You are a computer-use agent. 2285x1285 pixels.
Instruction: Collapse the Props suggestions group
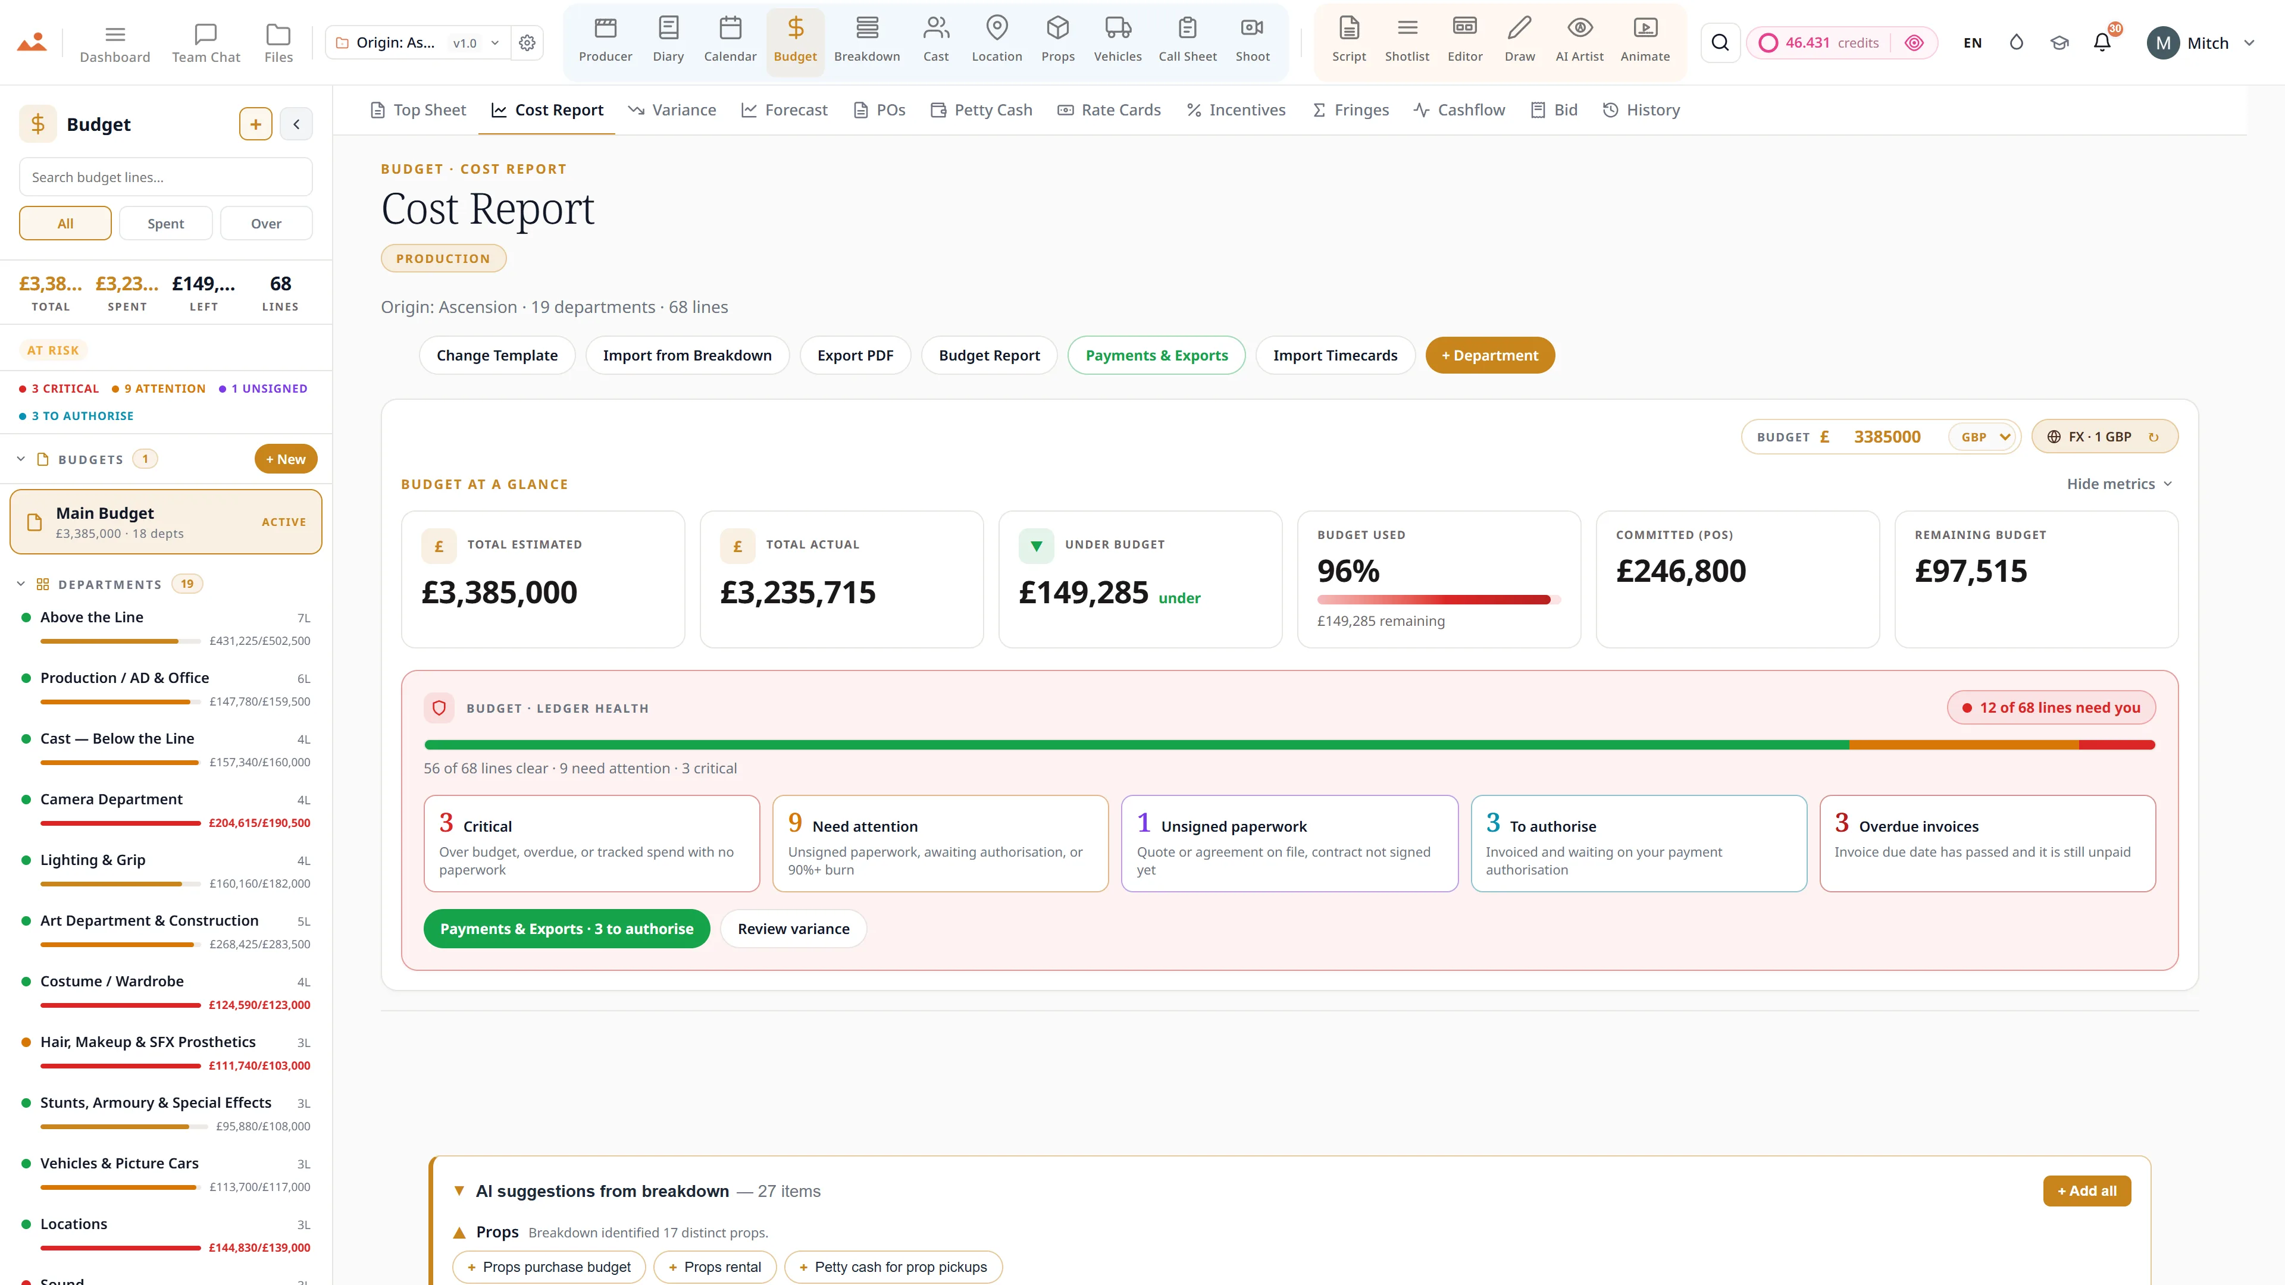[459, 1233]
